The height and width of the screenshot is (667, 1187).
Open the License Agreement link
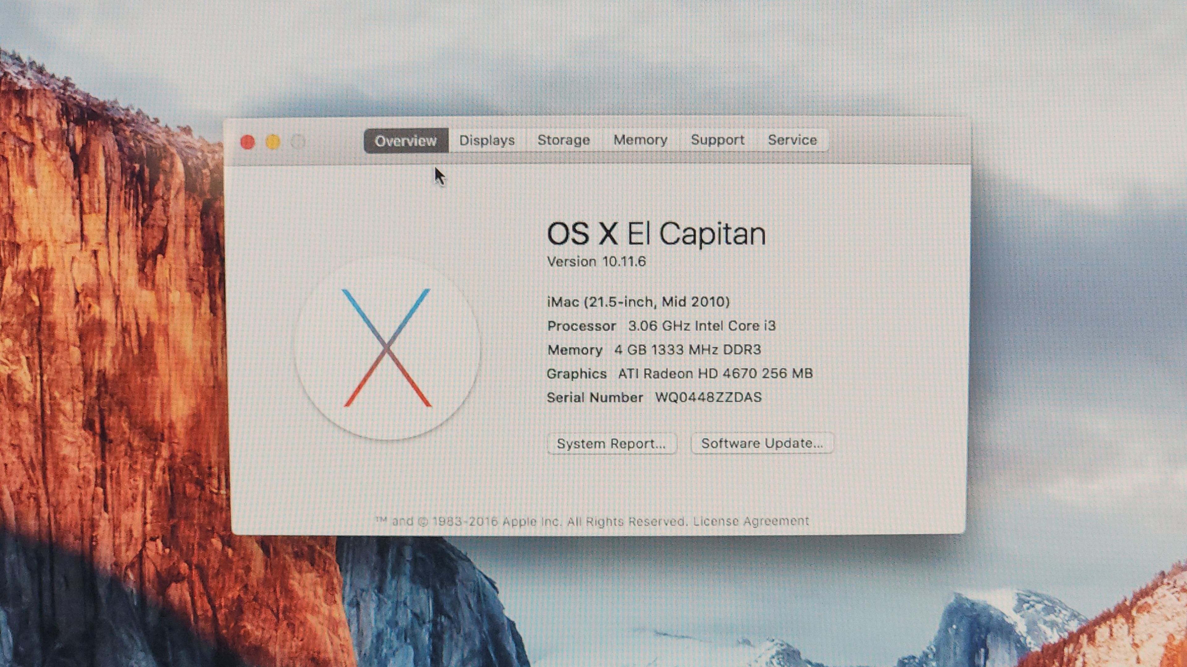coord(751,521)
